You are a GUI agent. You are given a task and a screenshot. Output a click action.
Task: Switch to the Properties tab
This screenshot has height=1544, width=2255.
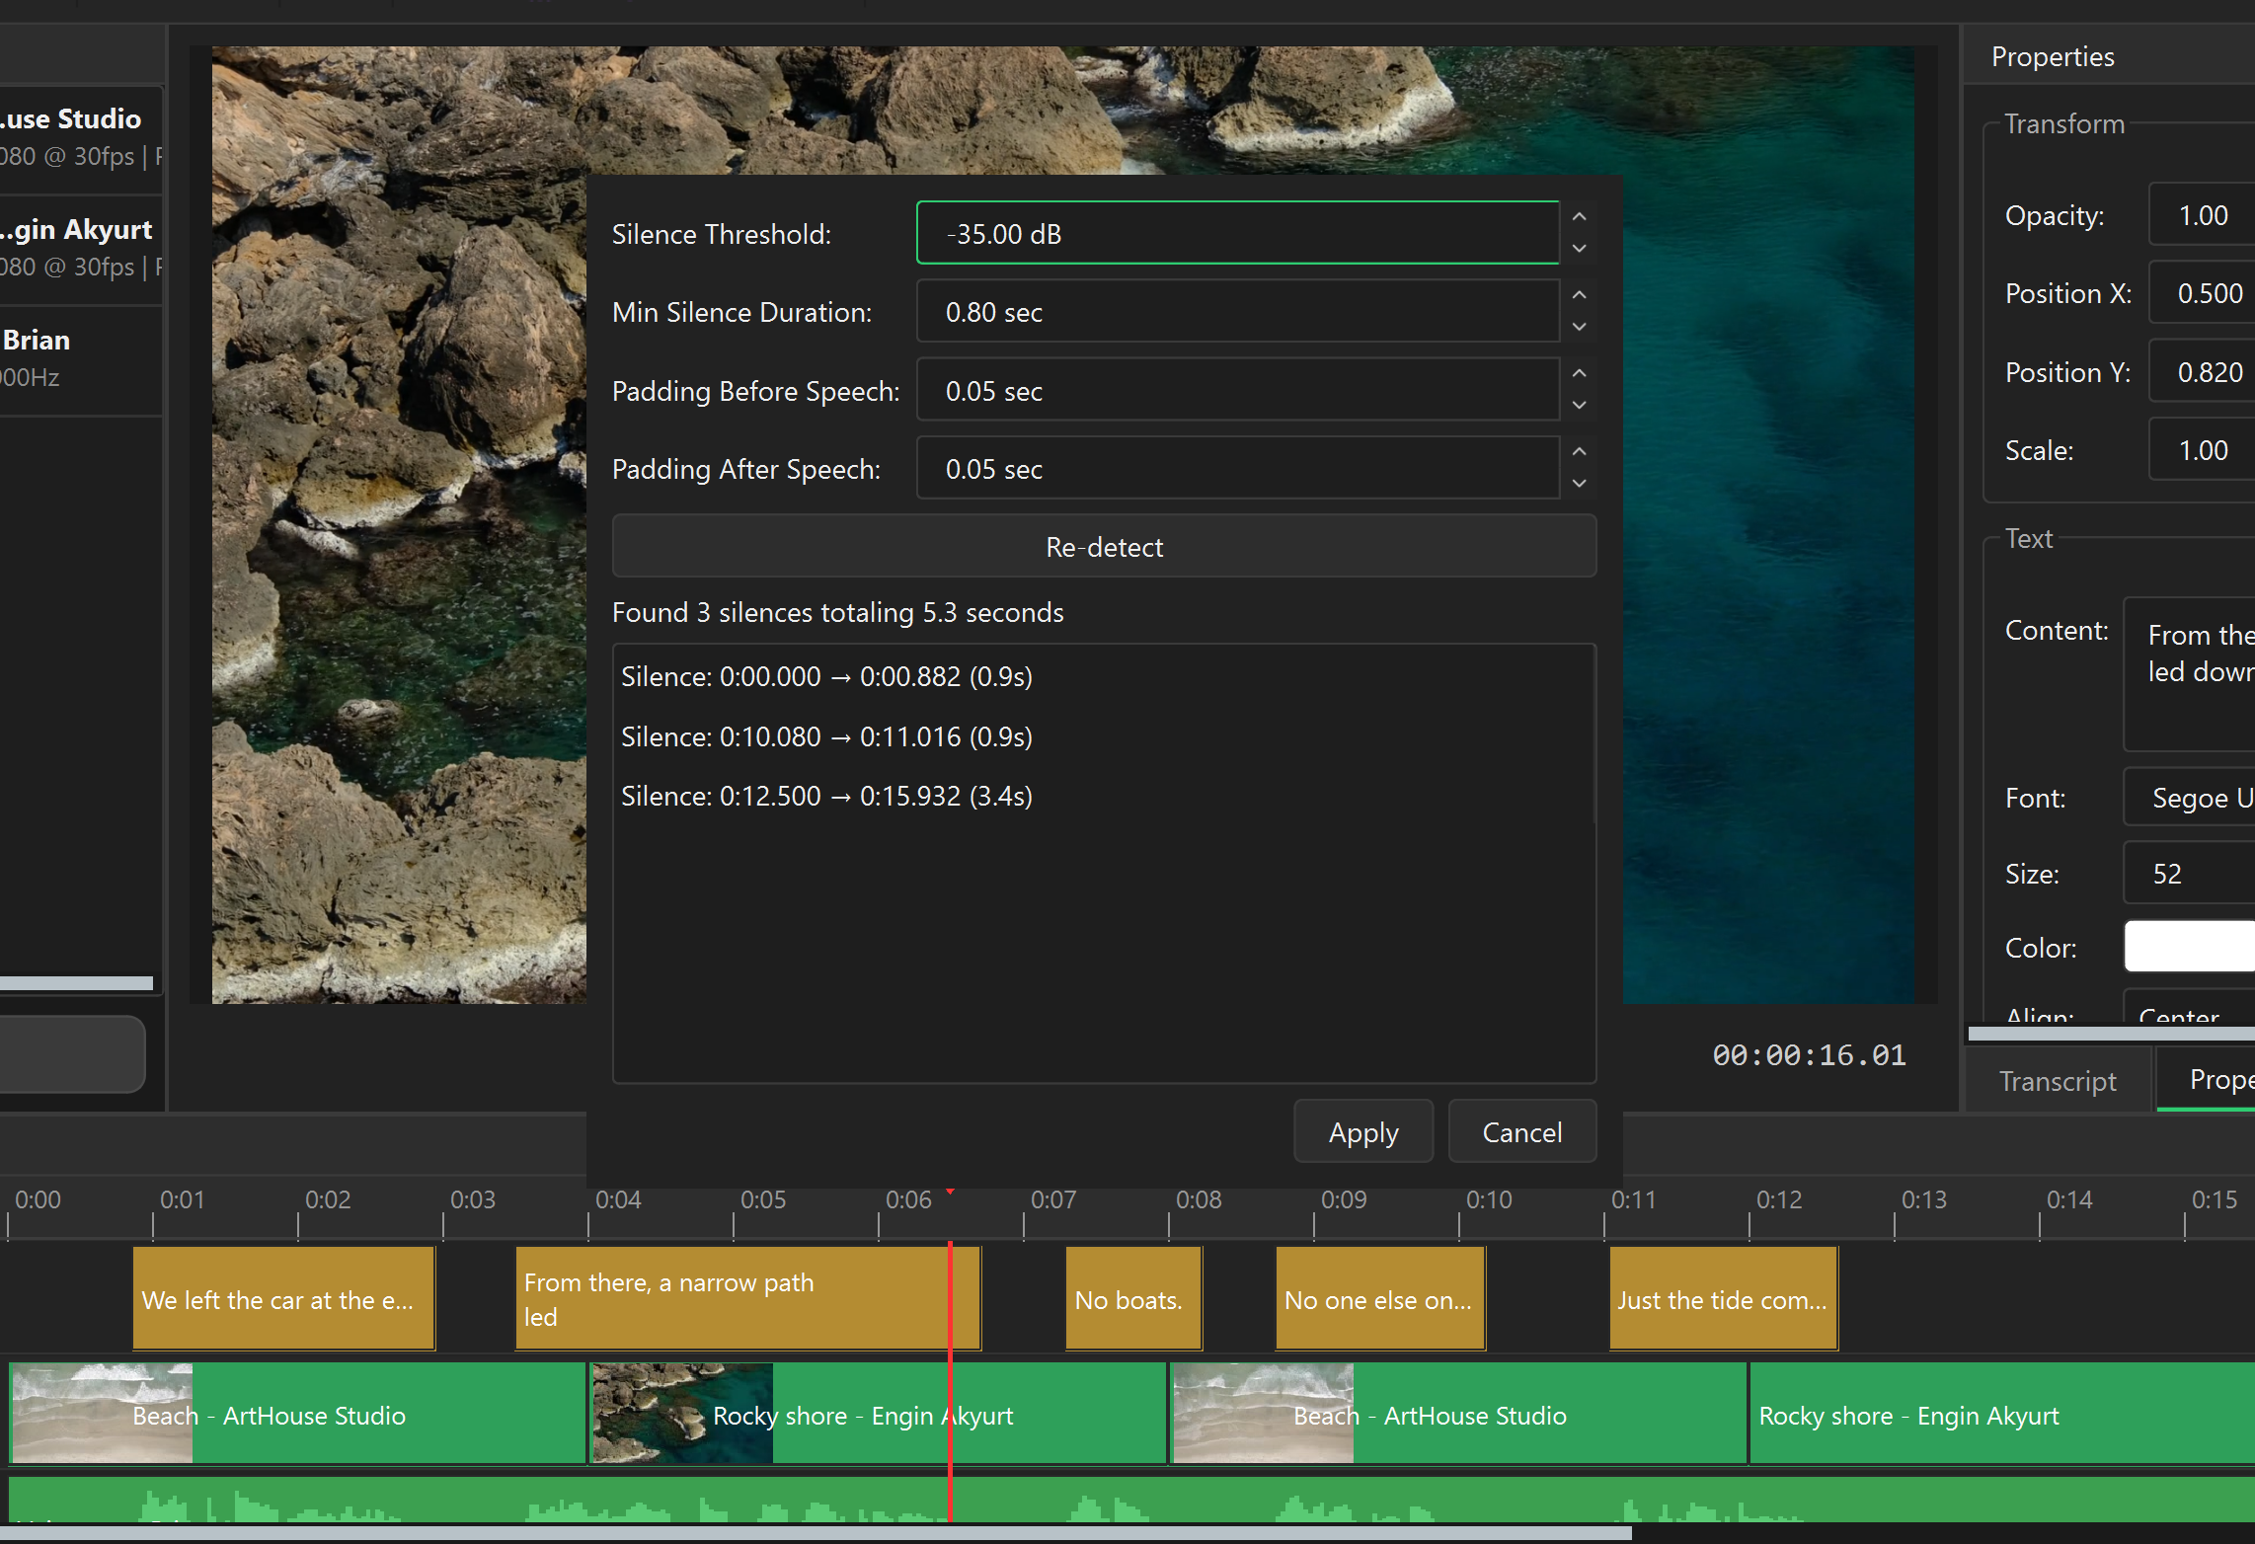(x=2208, y=1079)
